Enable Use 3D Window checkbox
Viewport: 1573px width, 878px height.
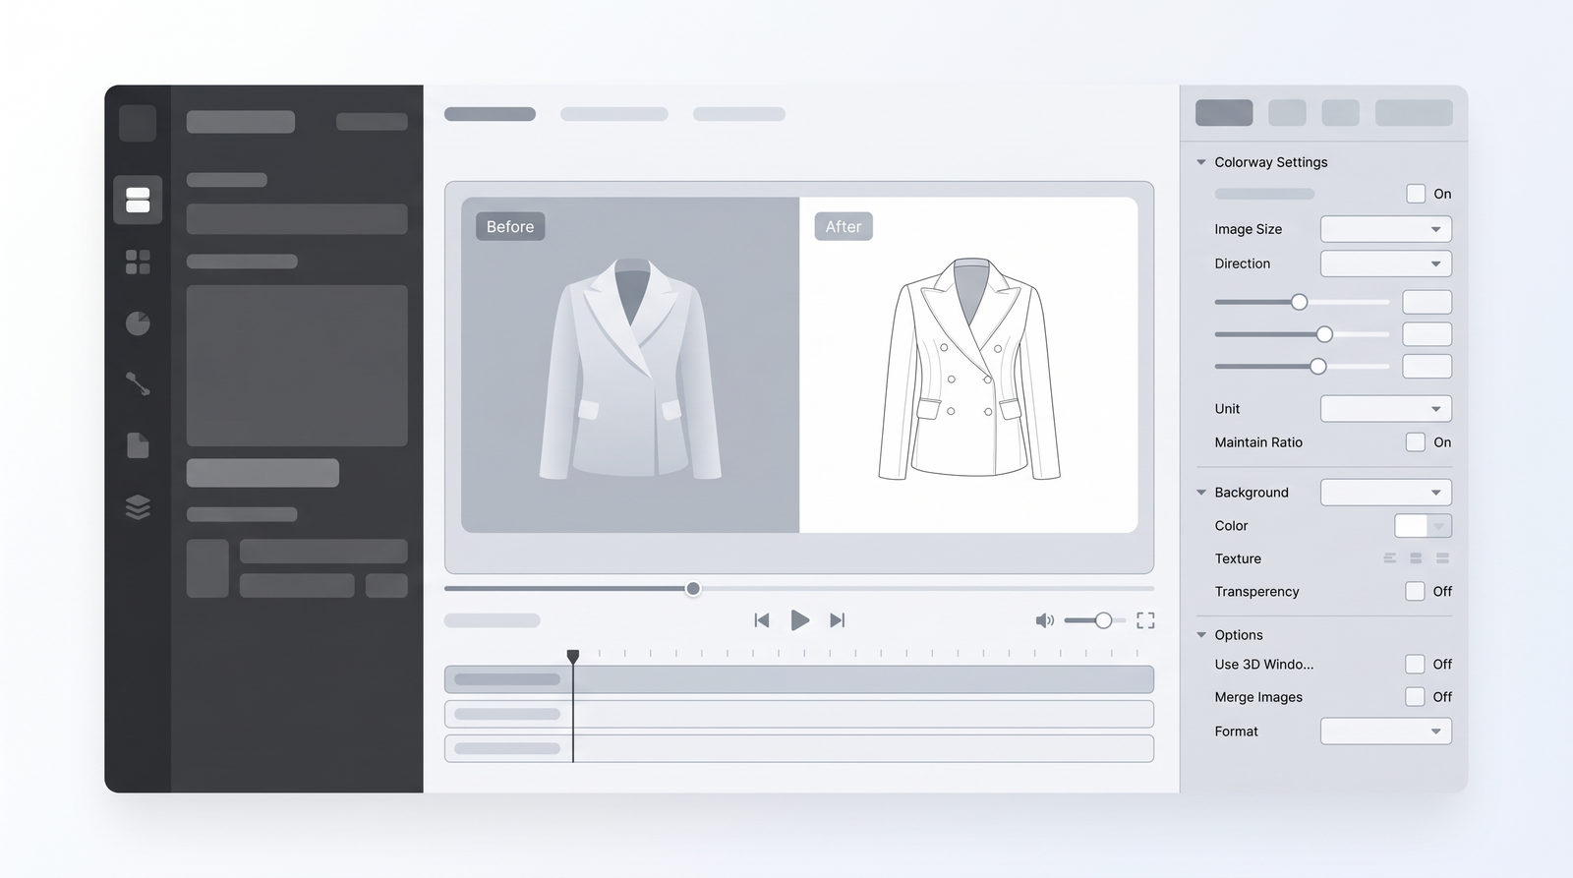coord(1415,664)
